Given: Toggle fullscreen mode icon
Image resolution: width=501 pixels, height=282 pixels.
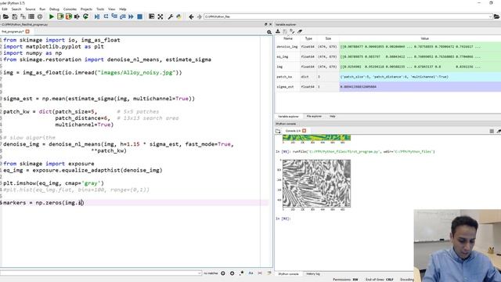Looking at the screenshot, I should tap(160, 16).
